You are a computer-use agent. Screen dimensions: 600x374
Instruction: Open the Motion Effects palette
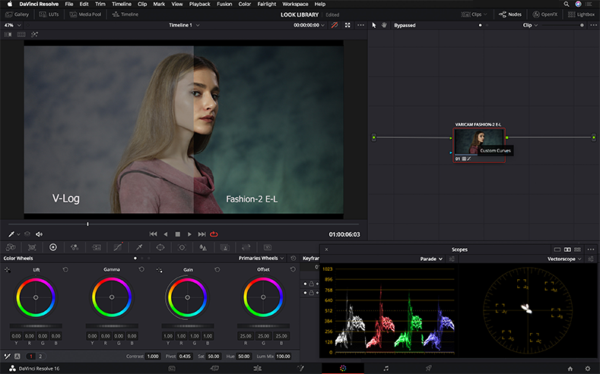[97, 247]
